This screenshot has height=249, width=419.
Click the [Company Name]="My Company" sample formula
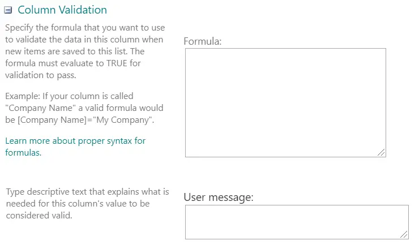tap(88, 119)
